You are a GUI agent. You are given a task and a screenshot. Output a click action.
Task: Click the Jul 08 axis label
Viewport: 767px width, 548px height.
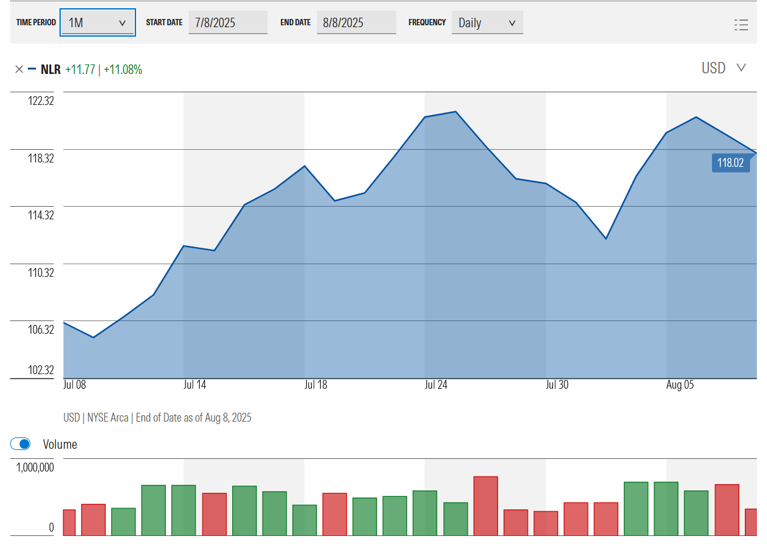(76, 384)
